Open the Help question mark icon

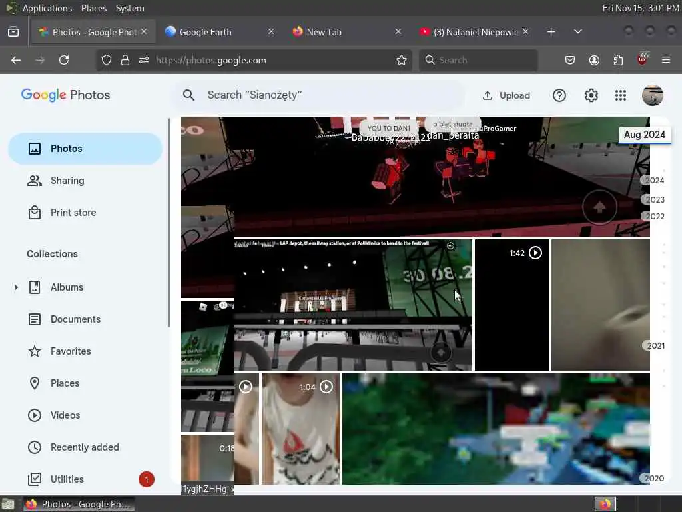tap(559, 95)
